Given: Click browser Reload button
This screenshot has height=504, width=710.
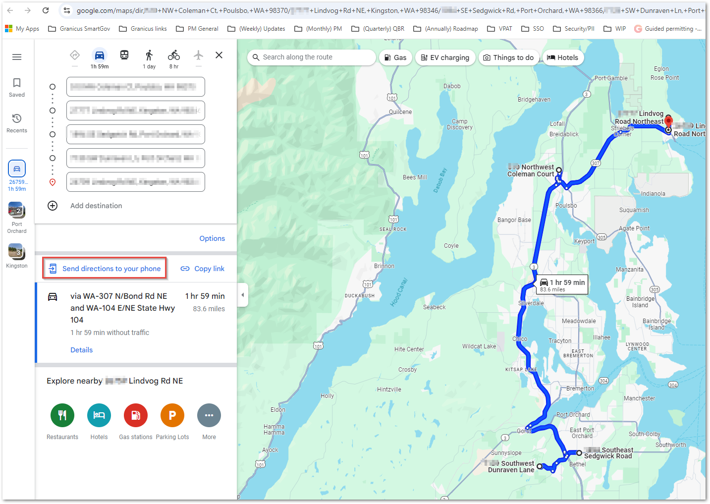Looking at the screenshot, I should point(46,10).
